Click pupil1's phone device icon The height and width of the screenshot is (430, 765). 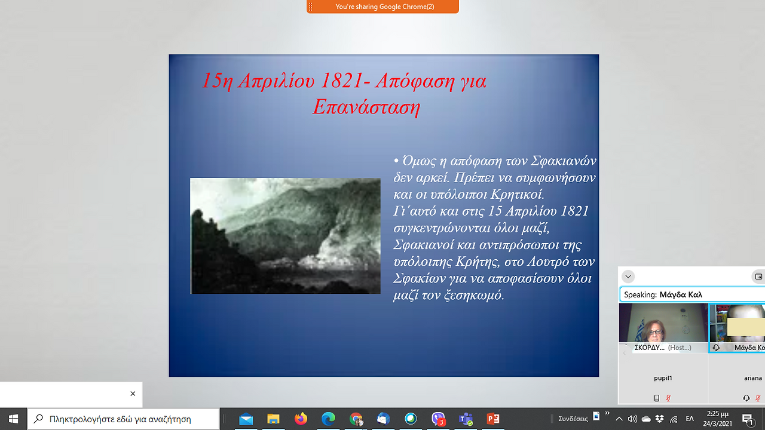[657, 398]
